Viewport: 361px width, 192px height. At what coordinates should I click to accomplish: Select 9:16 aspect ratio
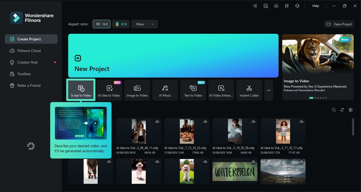[x=121, y=24]
